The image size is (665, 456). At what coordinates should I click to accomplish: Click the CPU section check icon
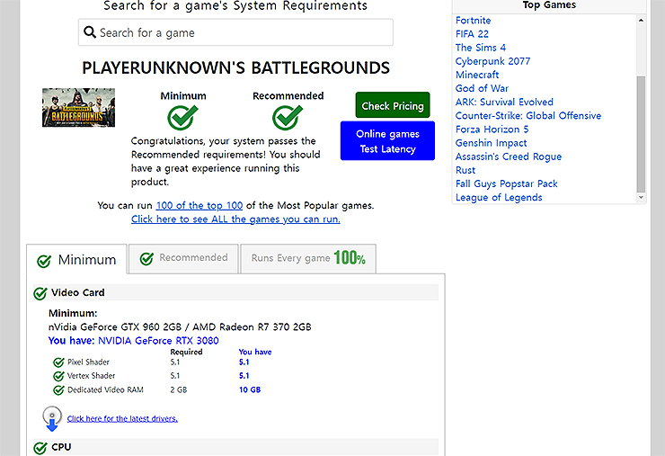point(40,448)
